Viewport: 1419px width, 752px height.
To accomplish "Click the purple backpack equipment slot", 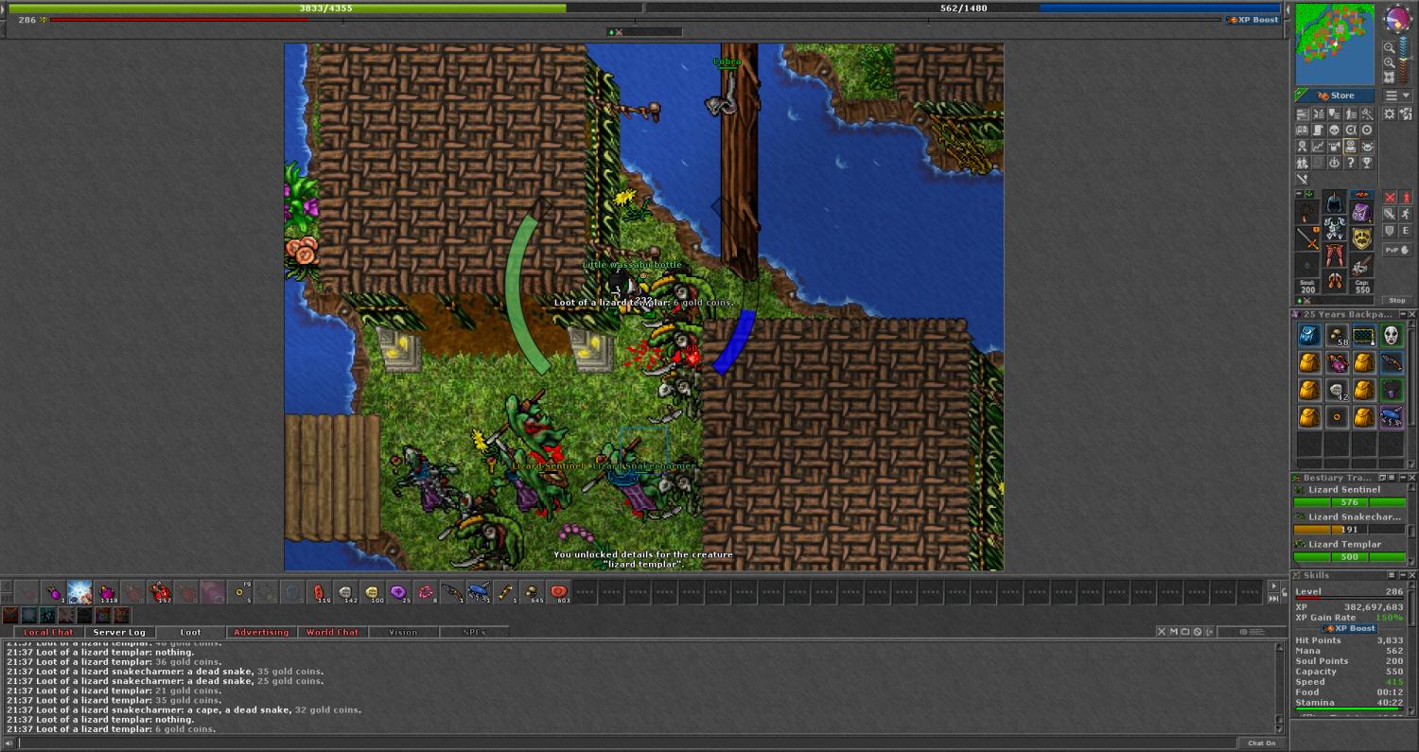I will click(x=1361, y=215).
